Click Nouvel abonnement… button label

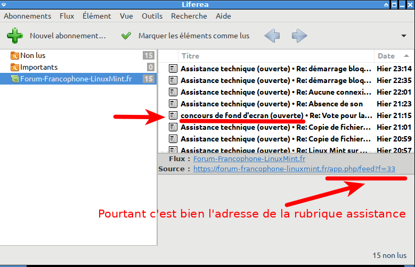point(68,36)
